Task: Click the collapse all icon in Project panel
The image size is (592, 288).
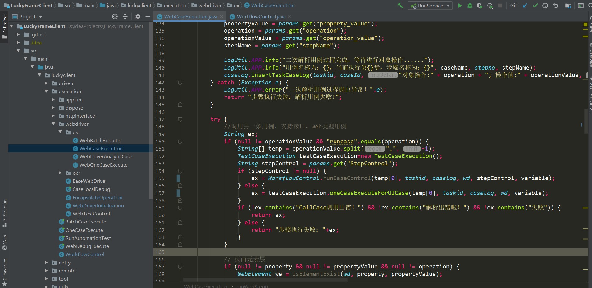Action: coord(125,16)
